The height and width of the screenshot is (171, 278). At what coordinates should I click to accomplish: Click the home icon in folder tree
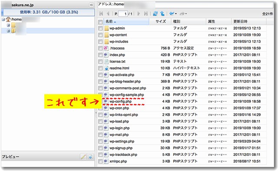8,19
